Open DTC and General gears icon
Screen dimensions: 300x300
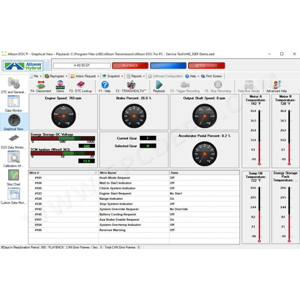click(x=14, y=84)
